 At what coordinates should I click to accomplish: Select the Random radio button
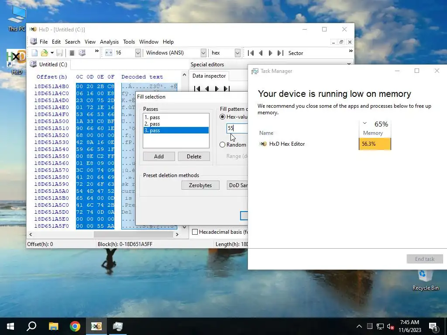click(x=222, y=145)
